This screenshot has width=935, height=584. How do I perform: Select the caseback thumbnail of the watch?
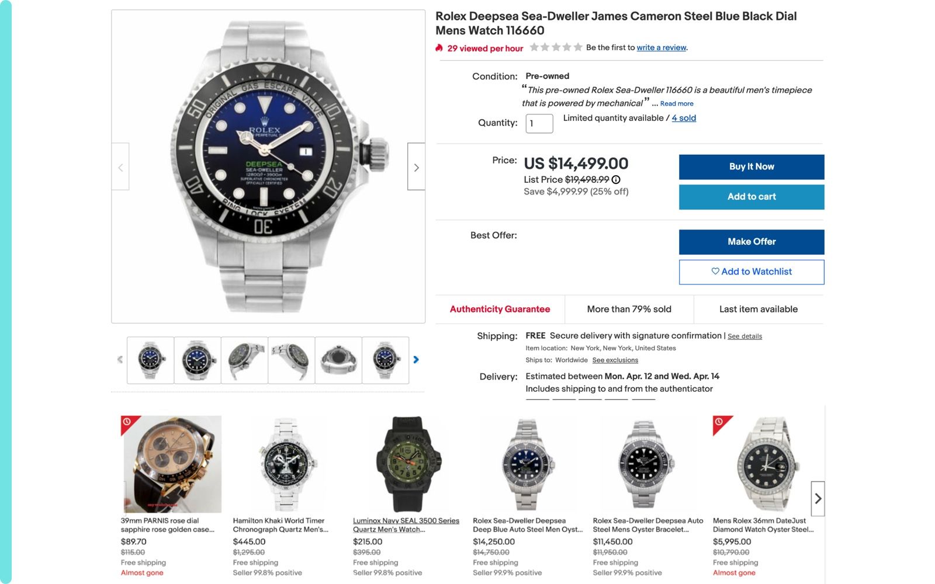(x=338, y=360)
